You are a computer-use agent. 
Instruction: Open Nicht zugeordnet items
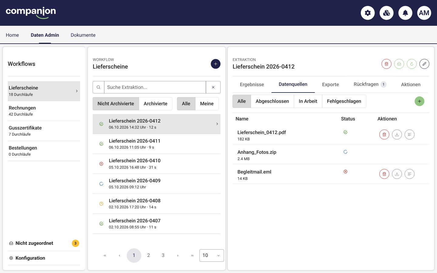coord(44,243)
